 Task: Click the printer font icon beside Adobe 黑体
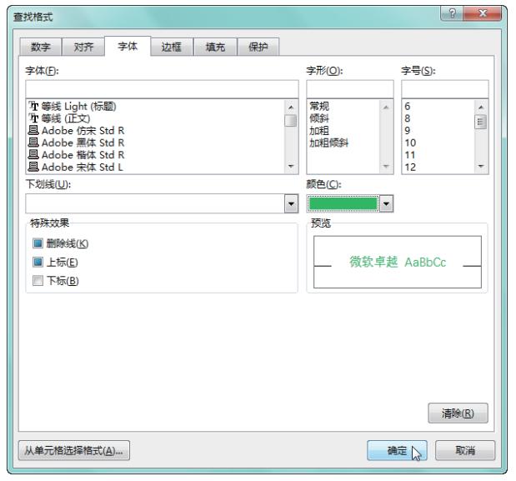33,143
